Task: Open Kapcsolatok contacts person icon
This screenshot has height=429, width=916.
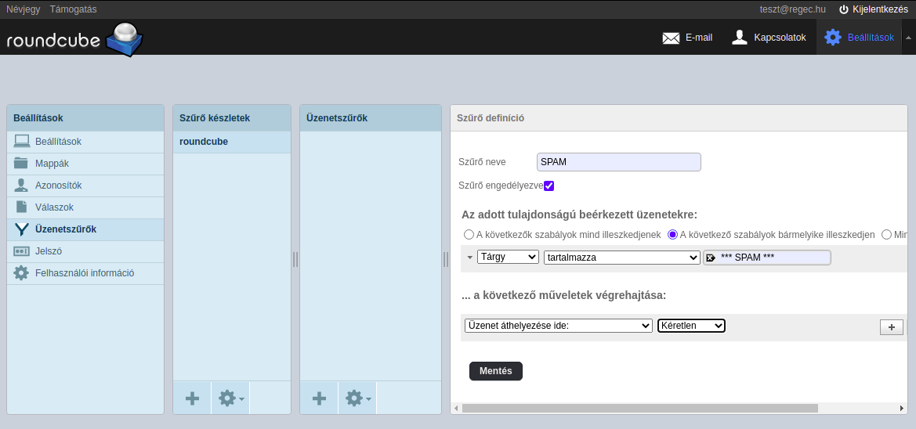Action: [x=739, y=38]
